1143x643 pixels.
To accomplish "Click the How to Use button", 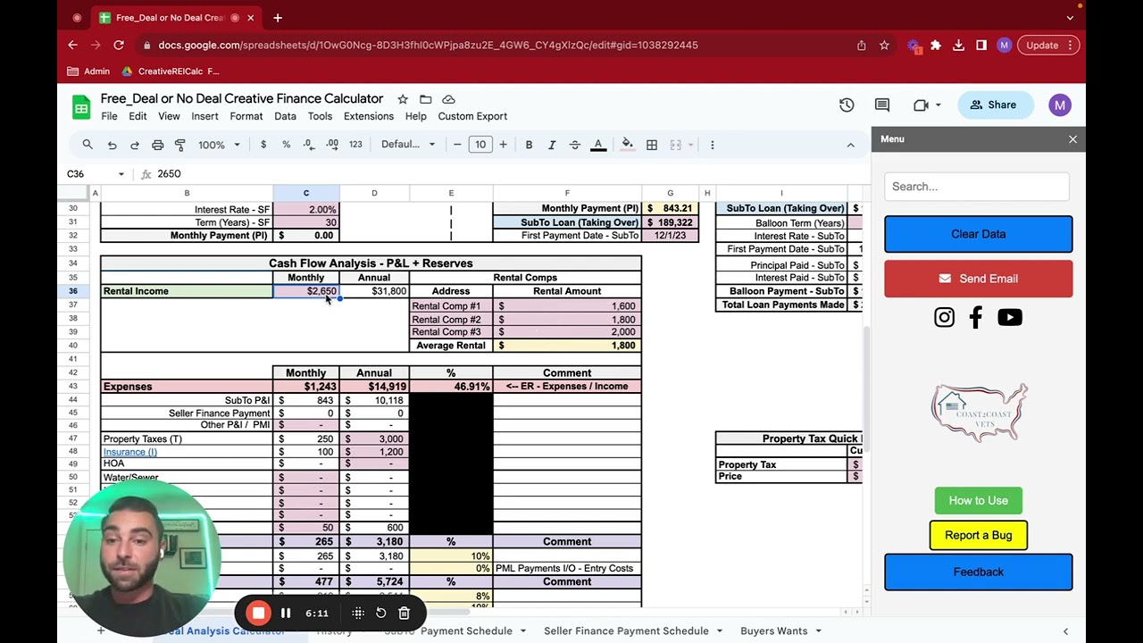I will point(978,500).
